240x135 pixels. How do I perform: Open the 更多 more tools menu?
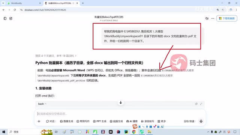click(162, 121)
